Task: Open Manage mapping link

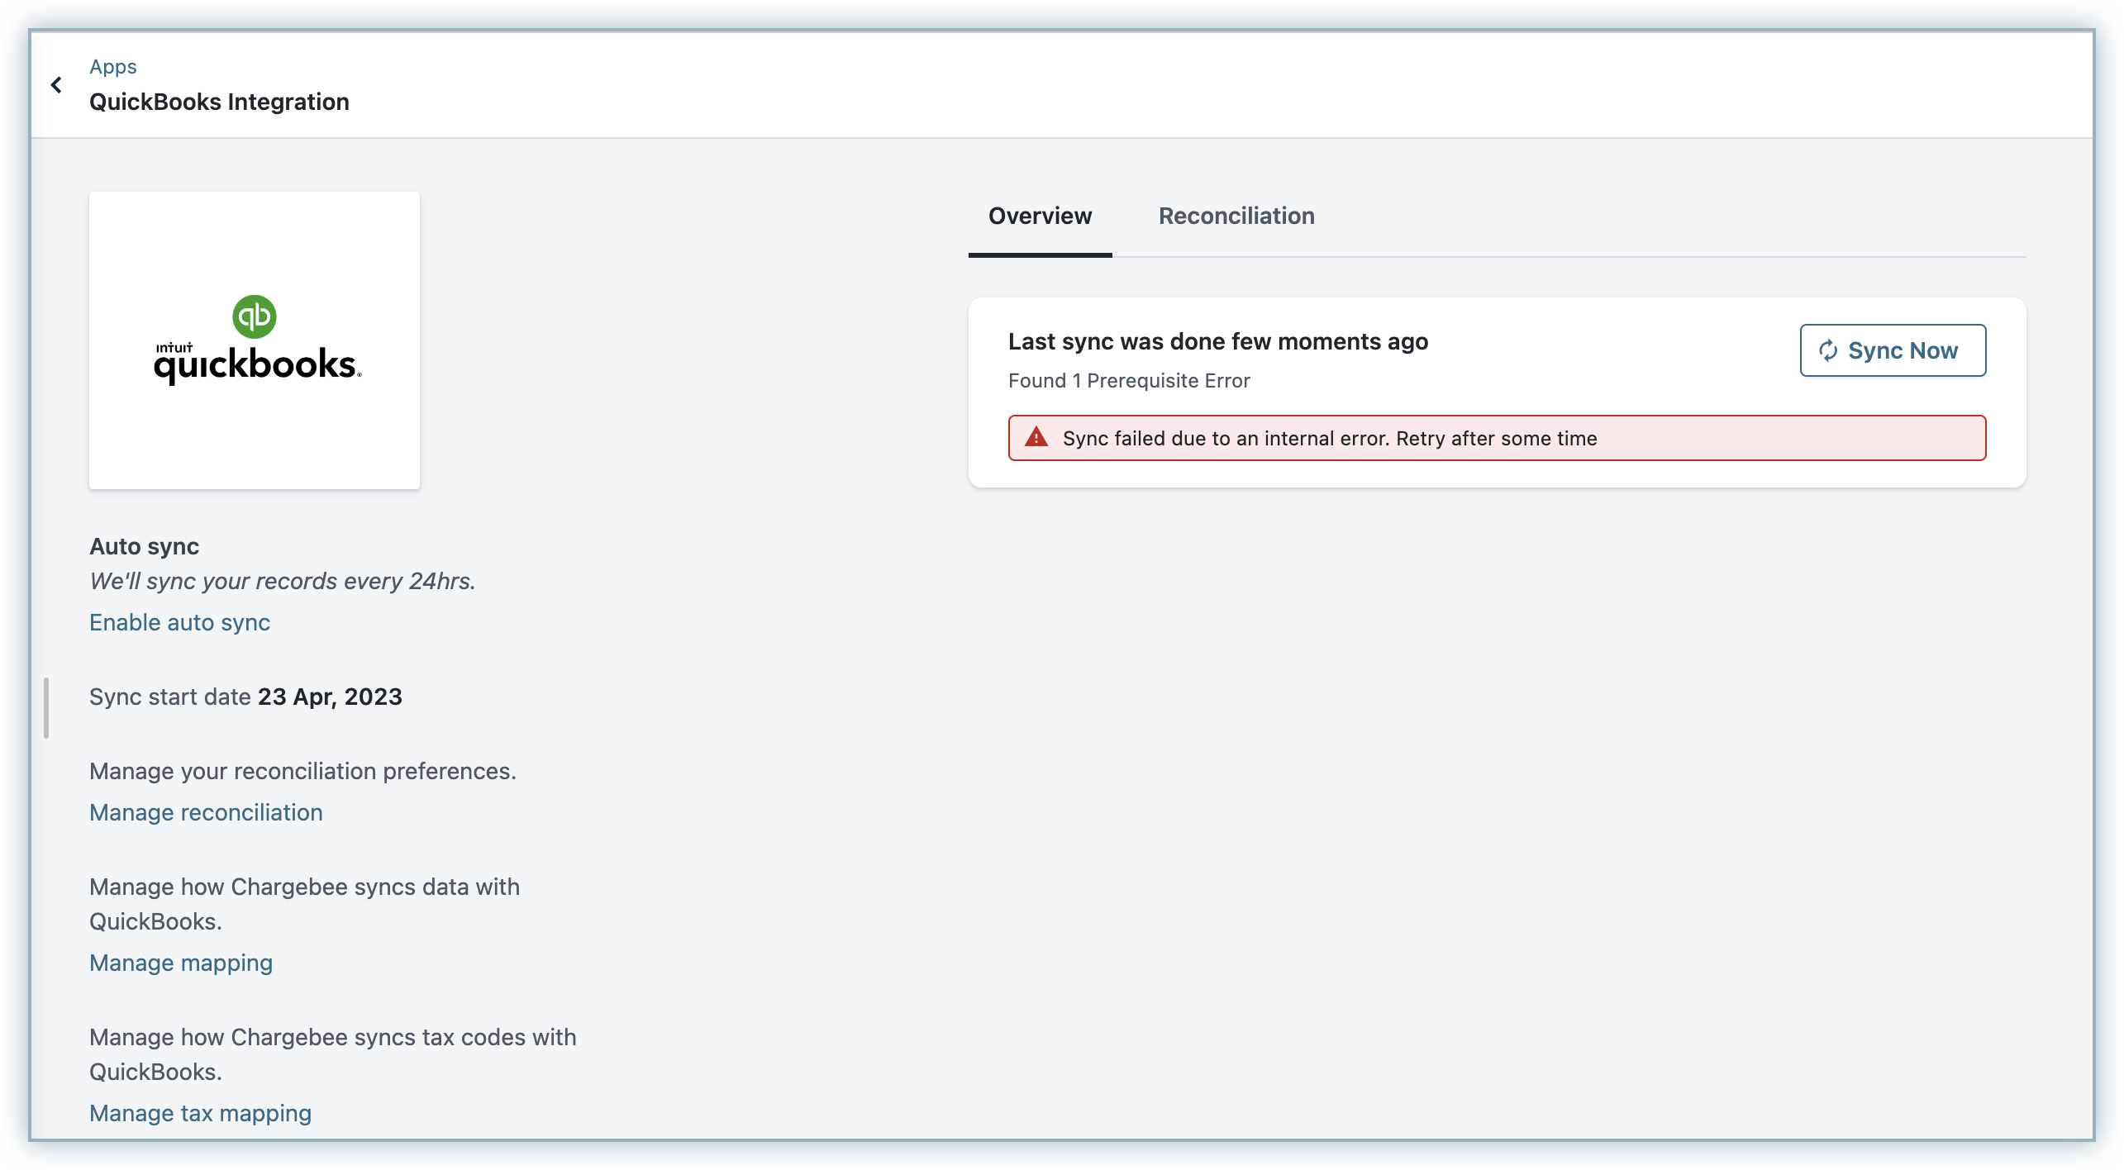Action: coord(181,963)
